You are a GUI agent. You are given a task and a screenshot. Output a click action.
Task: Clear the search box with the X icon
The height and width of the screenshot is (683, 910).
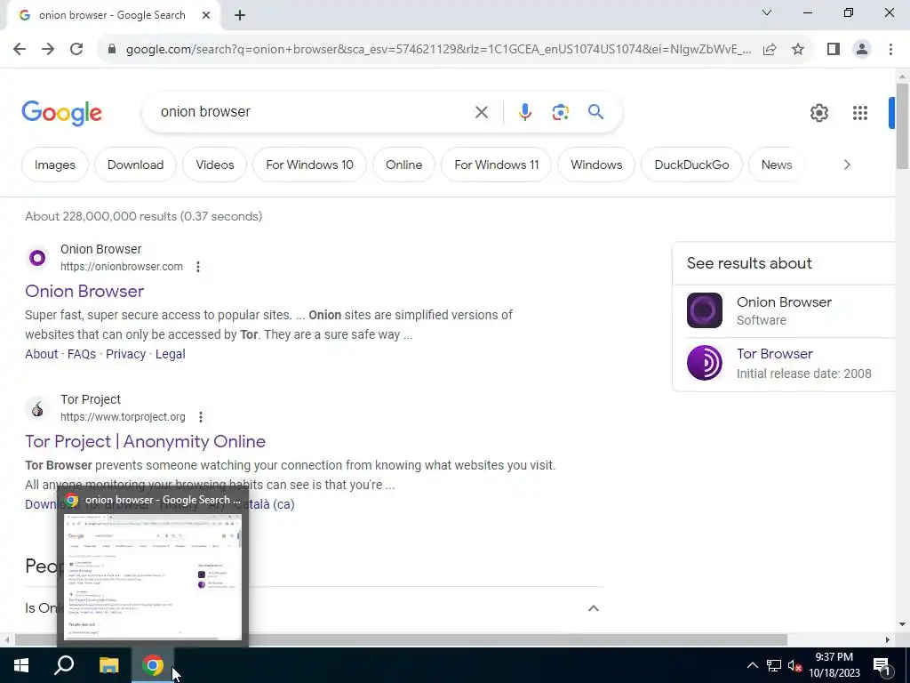[x=481, y=112]
